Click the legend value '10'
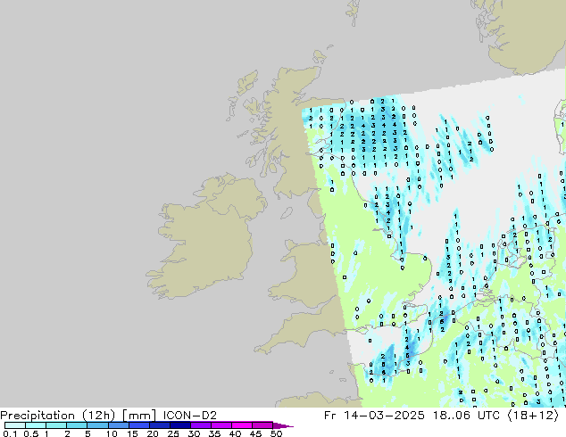The image size is (566, 437). (x=112, y=433)
